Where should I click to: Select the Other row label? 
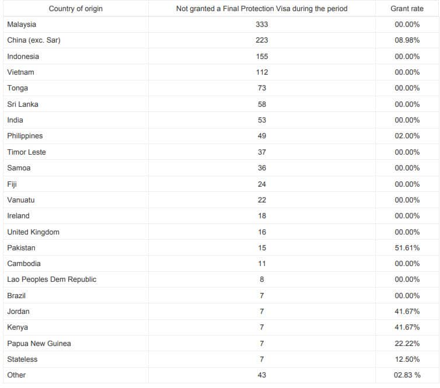[16, 375]
